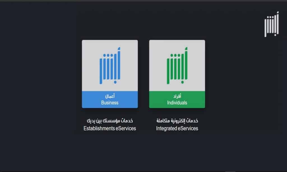Click the Arabic text 'خدمات إلكترونية متكاملة'
This screenshot has height=172, width=287.
tap(177, 120)
